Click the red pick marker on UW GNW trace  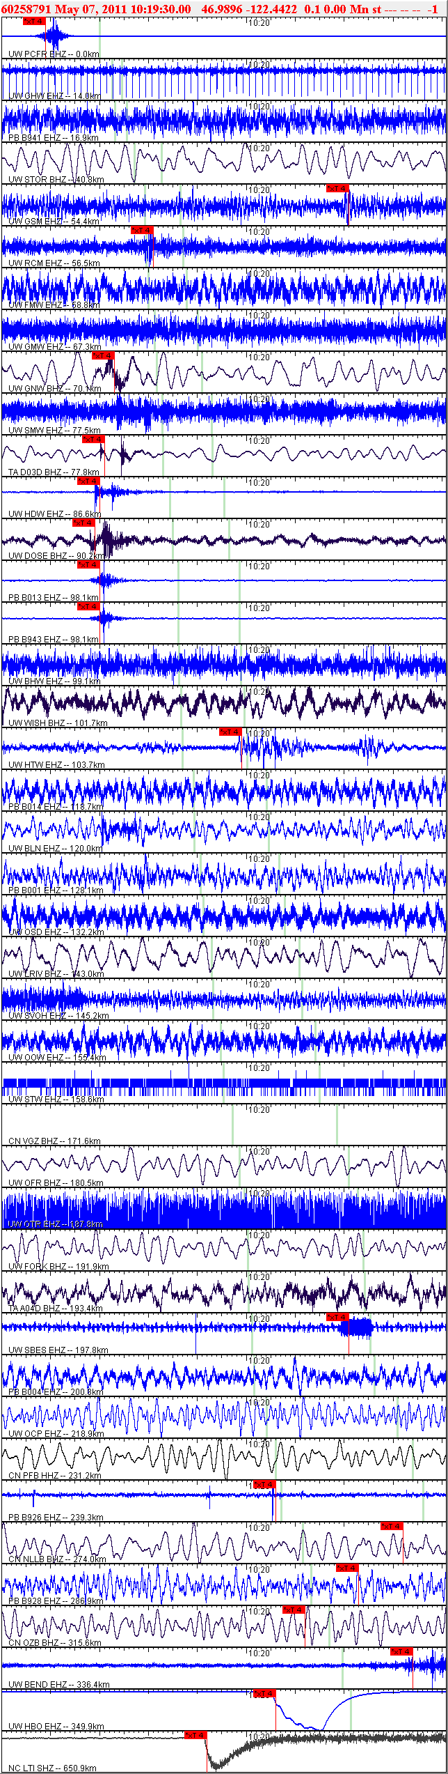pos(103,356)
